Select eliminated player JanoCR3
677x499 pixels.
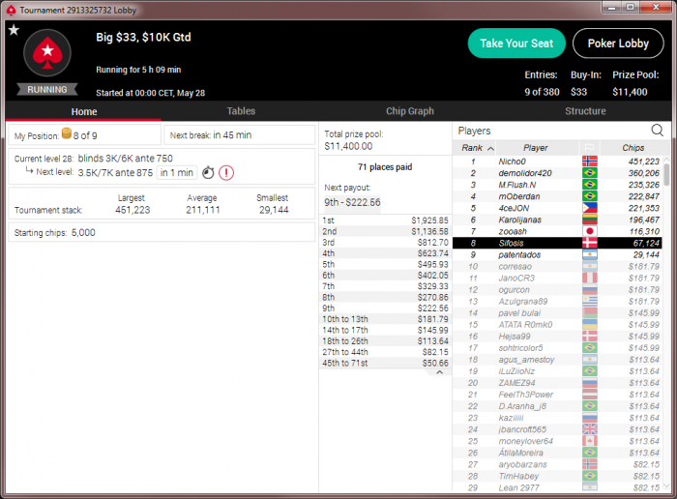557,278
